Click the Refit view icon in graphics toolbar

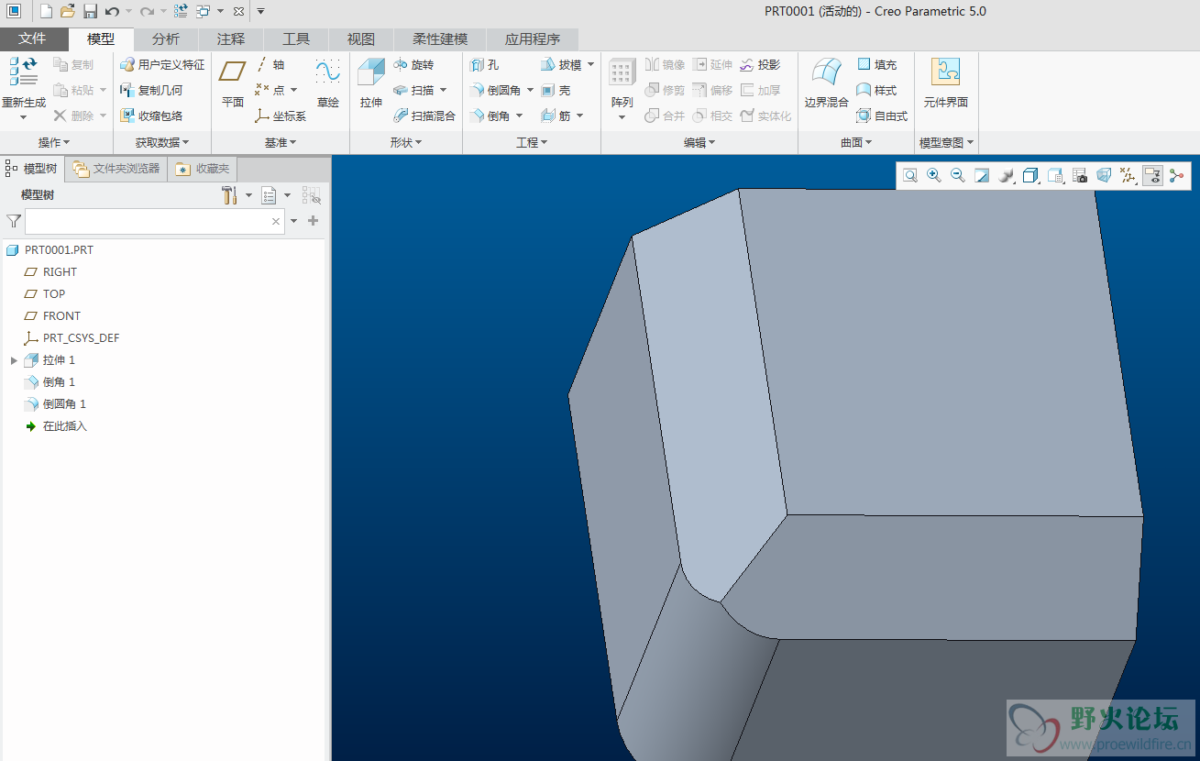pyautogui.click(x=910, y=175)
